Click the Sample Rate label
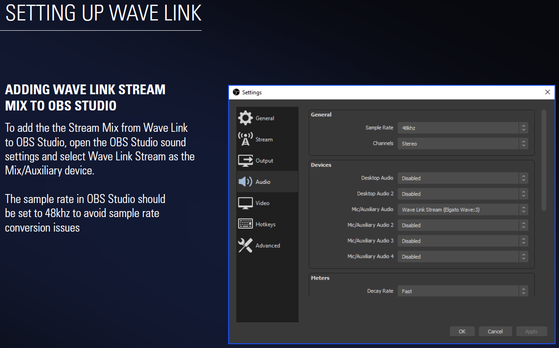Image resolution: width=559 pixels, height=348 pixels. click(x=379, y=128)
